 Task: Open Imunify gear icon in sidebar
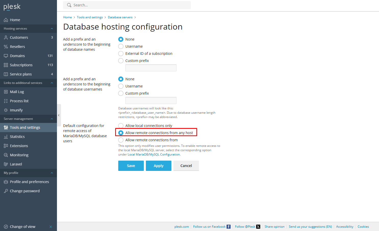click(x=6, y=110)
